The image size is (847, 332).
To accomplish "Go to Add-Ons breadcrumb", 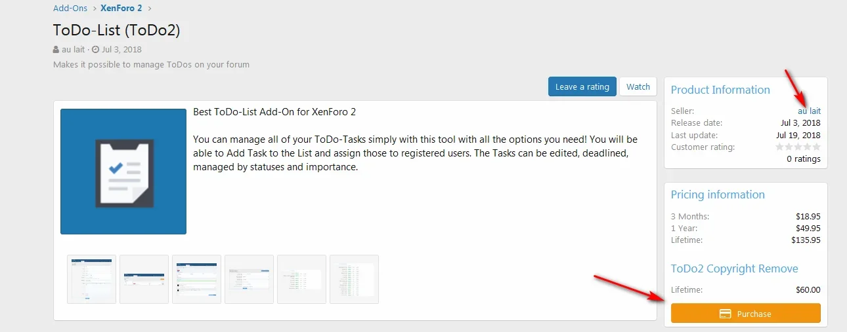I will point(70,9).
